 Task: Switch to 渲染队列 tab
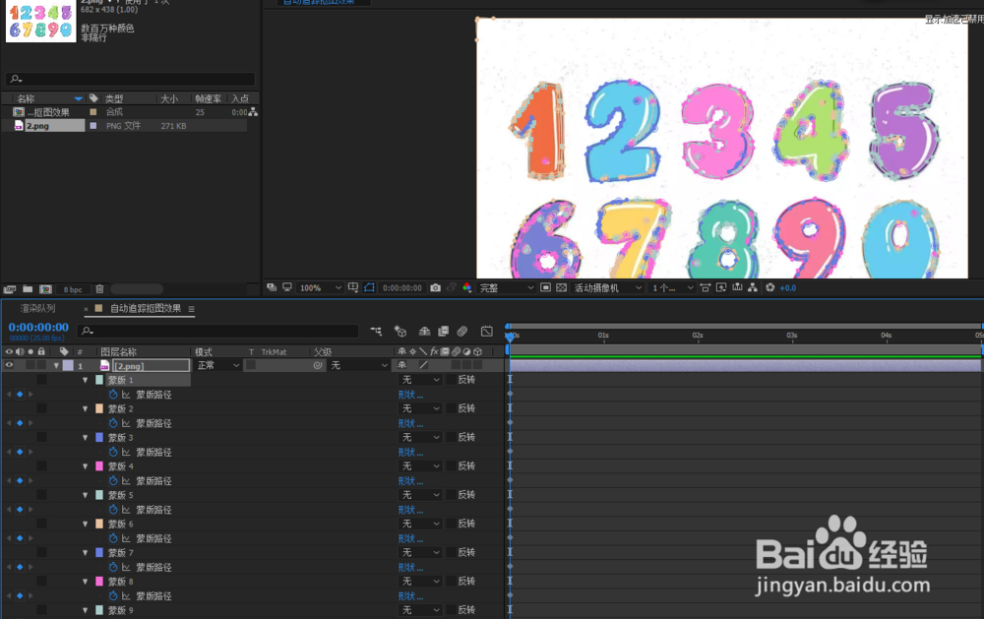click(37, 308)
